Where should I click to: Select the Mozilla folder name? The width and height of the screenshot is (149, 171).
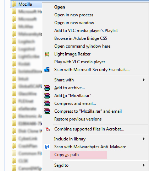pyautogui.click(x=25, y=4)
